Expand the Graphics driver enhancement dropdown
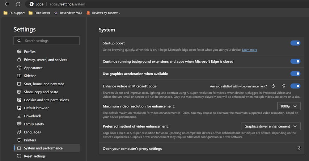The height and width of the screenshot is (161, 309). [270, 126]
